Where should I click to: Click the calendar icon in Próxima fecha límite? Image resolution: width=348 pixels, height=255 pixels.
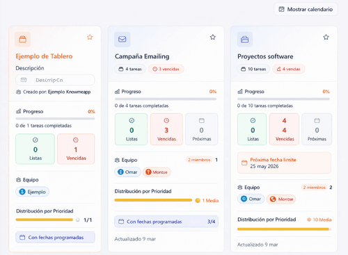tap(244, 163)
